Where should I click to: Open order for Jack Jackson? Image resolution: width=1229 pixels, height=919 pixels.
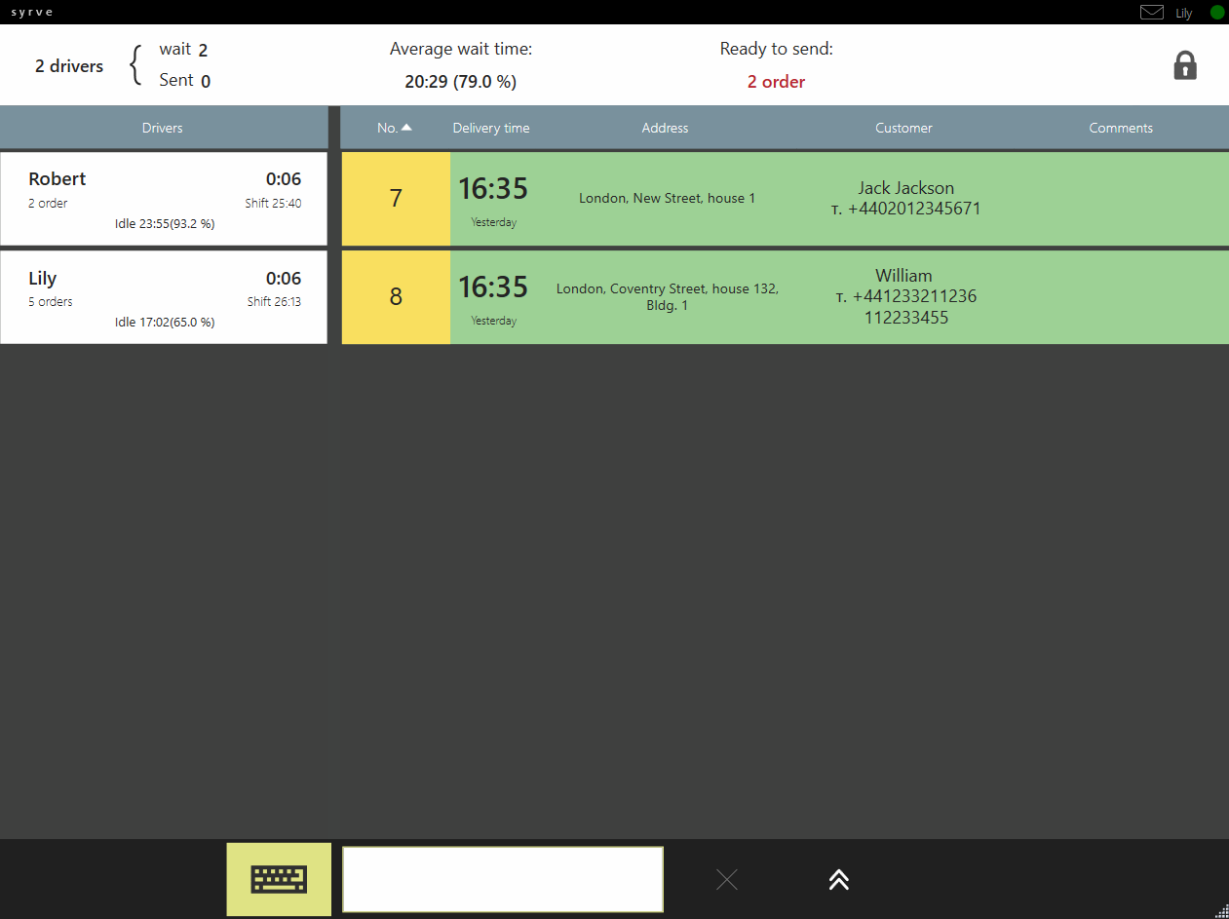pos(905,199)
